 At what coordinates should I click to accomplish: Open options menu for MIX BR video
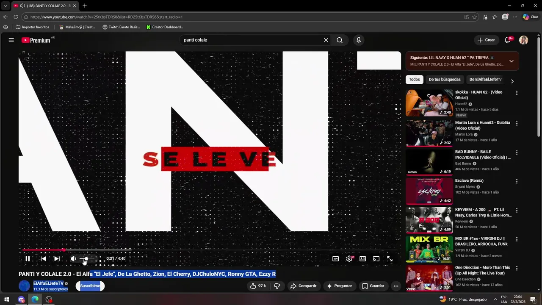[x=517, y=239]
